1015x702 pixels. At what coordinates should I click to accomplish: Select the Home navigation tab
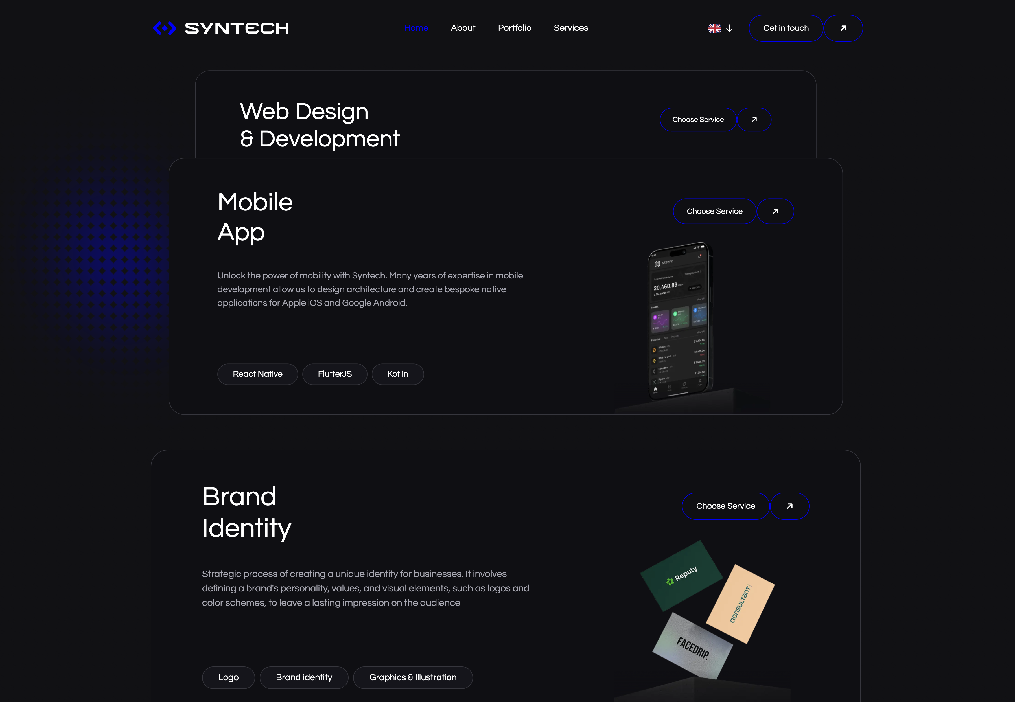tap(417, 28)
